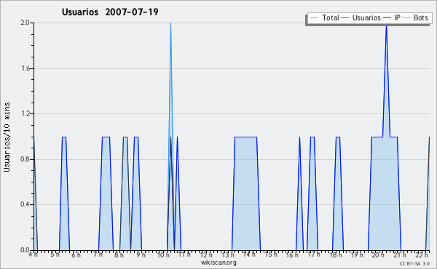This screenshot has height=269, width=437.
Task: Click the y-axis value 0.8
Action: pyautogui.click(x=25, y=159)
